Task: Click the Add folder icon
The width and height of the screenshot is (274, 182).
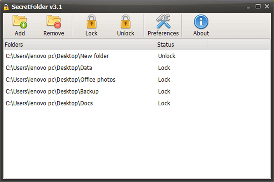Action: pyautogui.click(x=20, y=22)
